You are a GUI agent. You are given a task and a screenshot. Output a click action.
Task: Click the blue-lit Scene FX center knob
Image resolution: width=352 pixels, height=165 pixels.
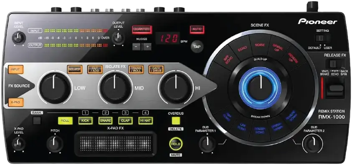pos(260,88)
